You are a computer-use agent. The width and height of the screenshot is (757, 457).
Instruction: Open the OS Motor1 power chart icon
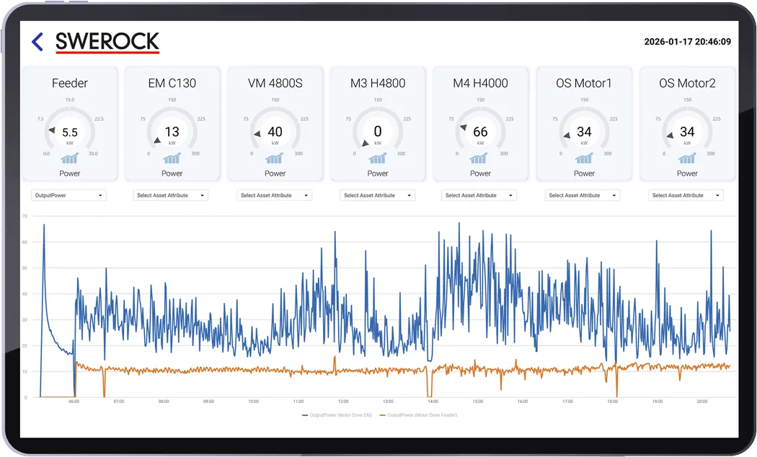click(584, 158)
